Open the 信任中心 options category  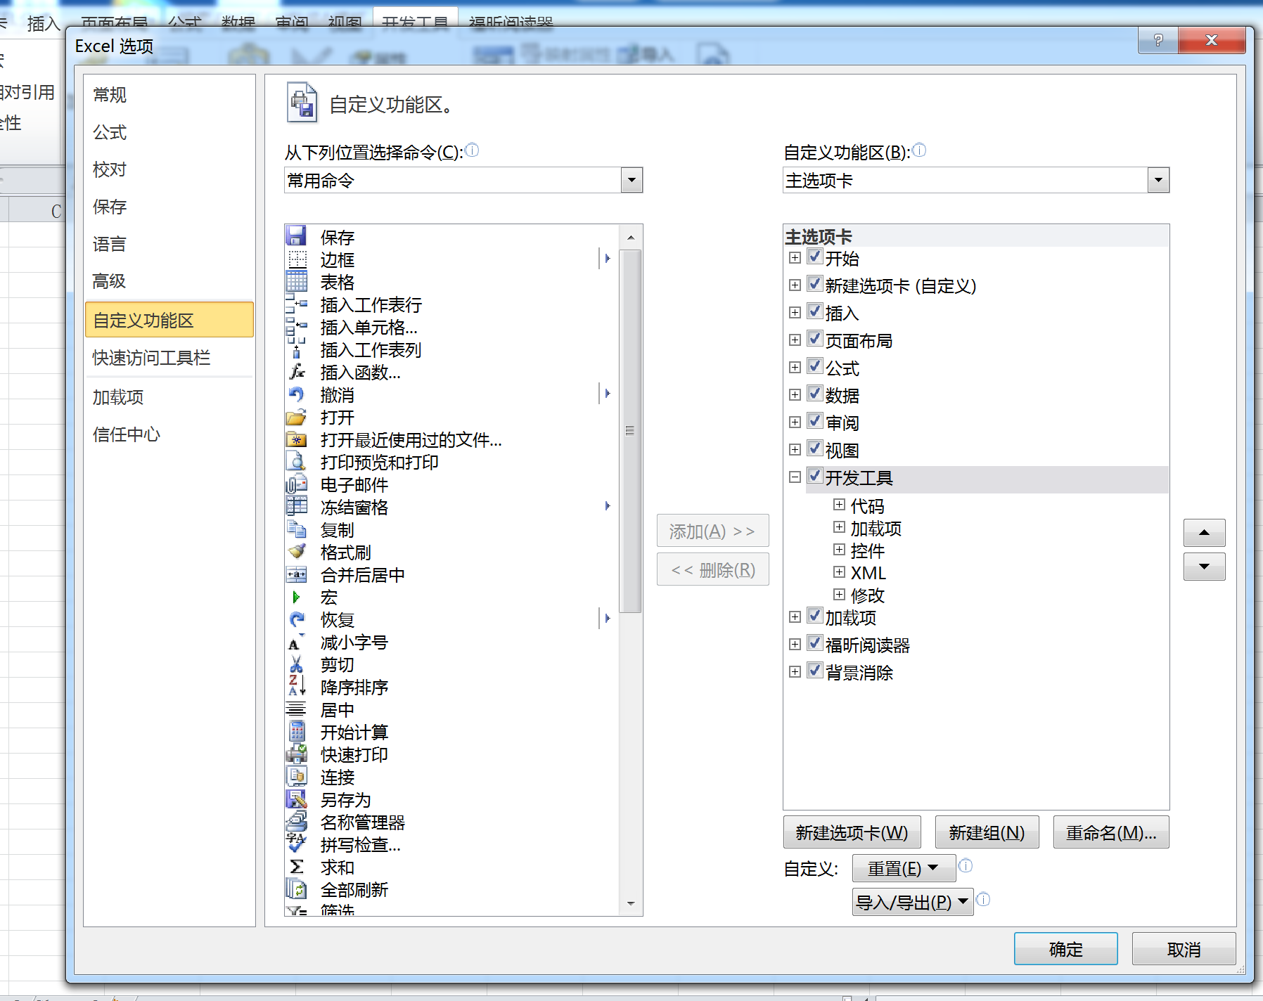pyautogui.click(x=169, y=434)
